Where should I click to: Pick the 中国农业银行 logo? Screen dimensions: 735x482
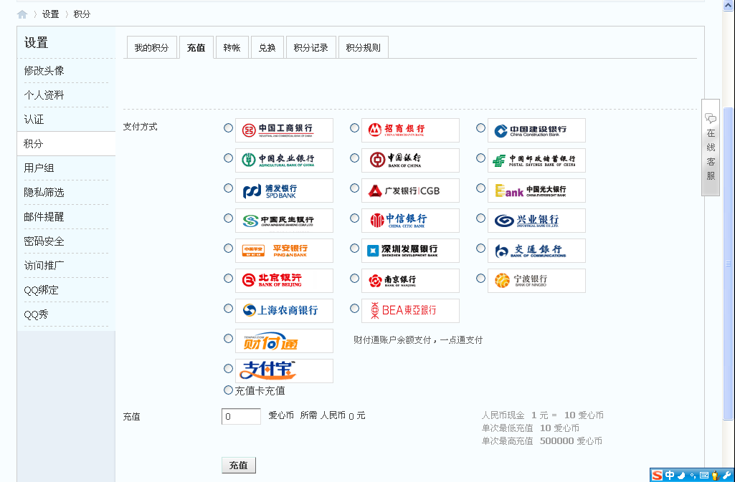click(x=284, y=160)
